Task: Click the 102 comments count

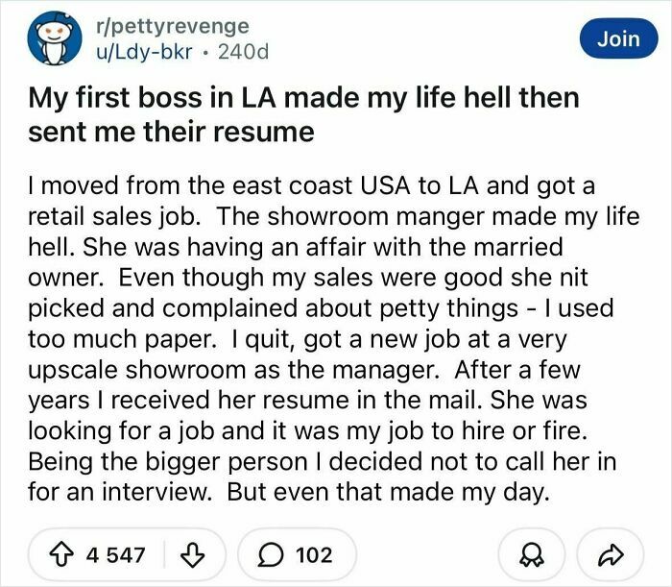Action: [x=314, y=554]
